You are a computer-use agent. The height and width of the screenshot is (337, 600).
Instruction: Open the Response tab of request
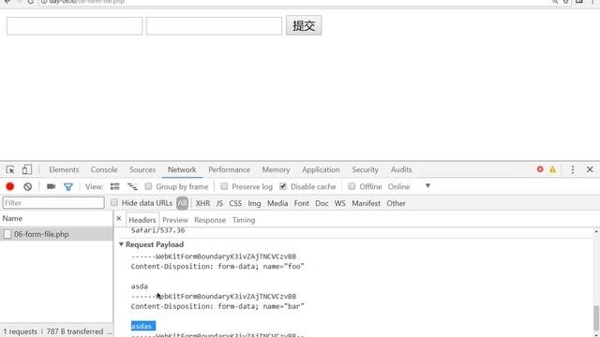point(210,220)
